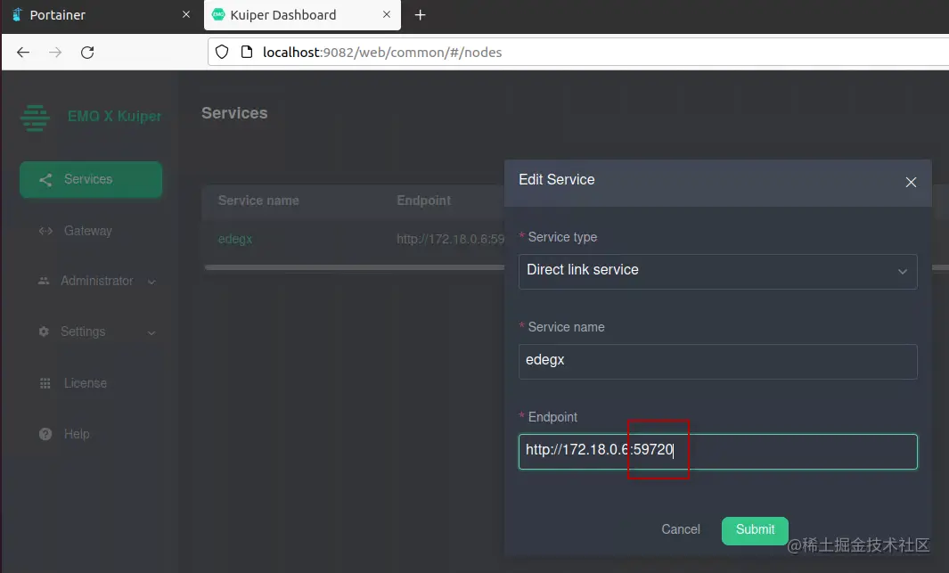Click the EMQ X Kuiper logo
This screenshot has height=573, width=949.
coord(35,118)
